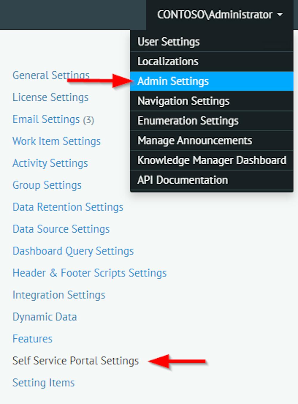Open the Knowledge Manager Dashboard

(x=212, y=160)
